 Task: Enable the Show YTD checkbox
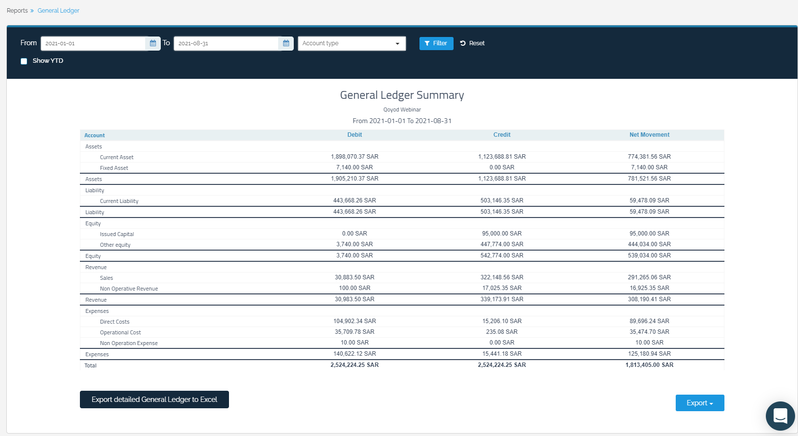click(x=24, y=61)
